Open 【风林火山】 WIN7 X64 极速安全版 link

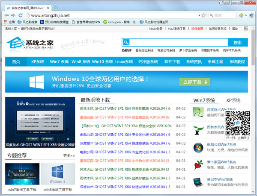(x=126, y=126)
